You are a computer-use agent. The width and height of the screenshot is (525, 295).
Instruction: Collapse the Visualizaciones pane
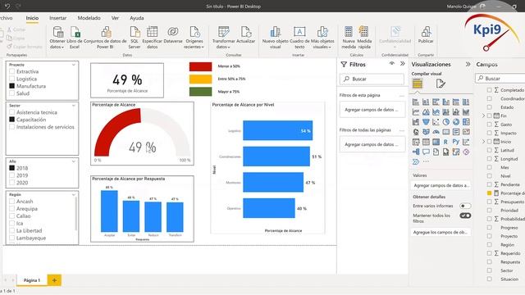coord(468,64)
